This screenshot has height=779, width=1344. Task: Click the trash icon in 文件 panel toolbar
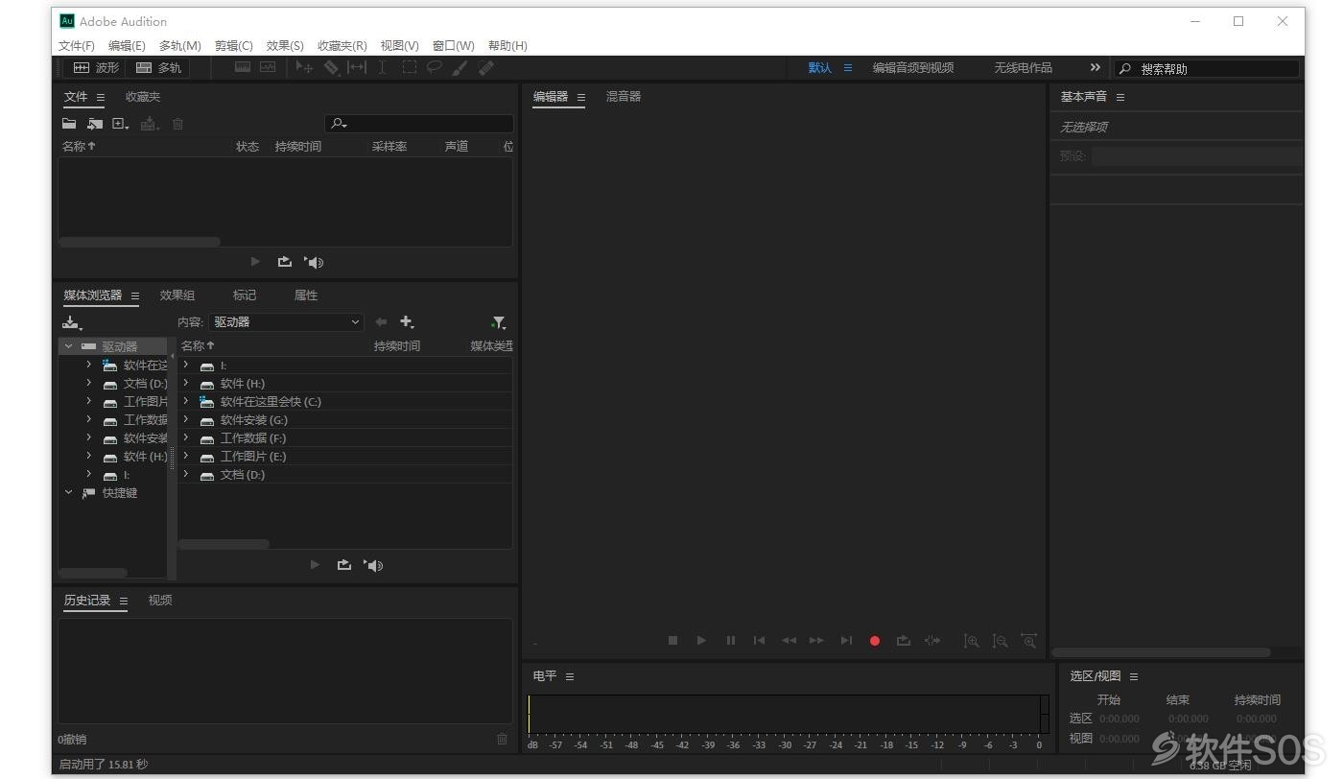(177, 124)
